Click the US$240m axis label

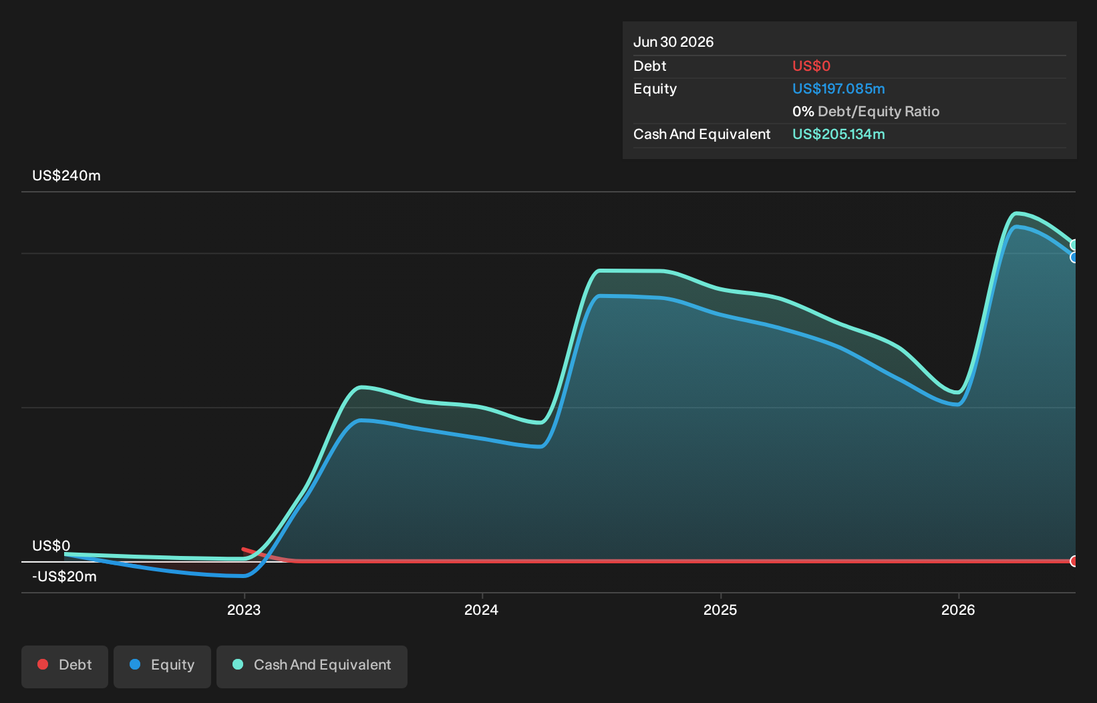click(x=66, y=176)
